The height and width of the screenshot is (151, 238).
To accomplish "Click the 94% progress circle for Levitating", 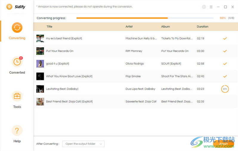I will pyautogui.click(x=225, y=89).
